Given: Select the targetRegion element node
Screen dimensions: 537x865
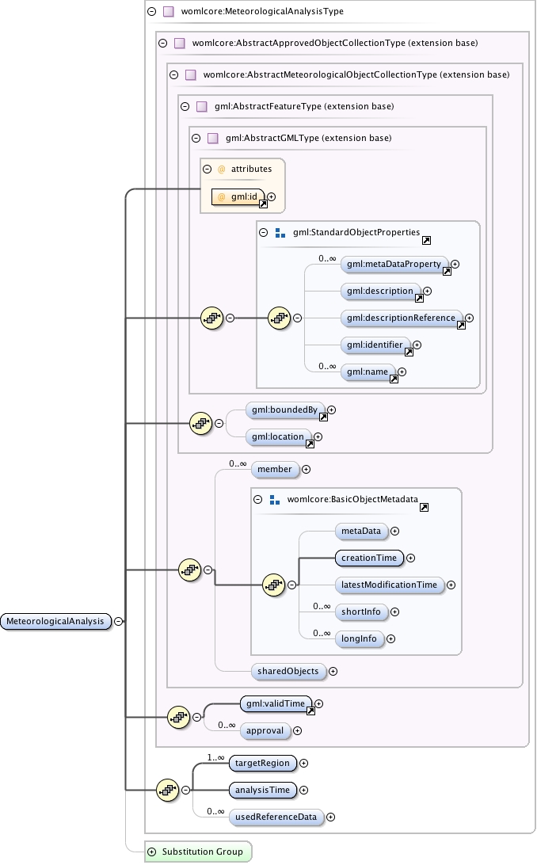Looking at the screenshot, I should pyautogui.click(x=262, y=764).
